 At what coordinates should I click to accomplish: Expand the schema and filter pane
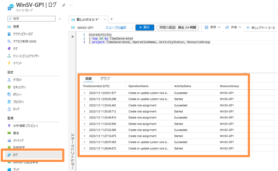72,37
